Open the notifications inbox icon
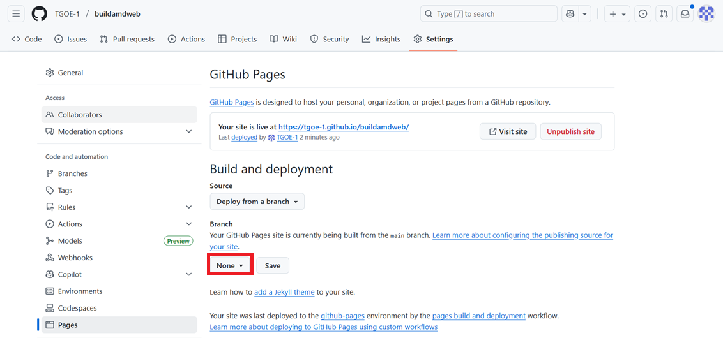The height and width of the screenshot is (345, 723). click(685, 14)
